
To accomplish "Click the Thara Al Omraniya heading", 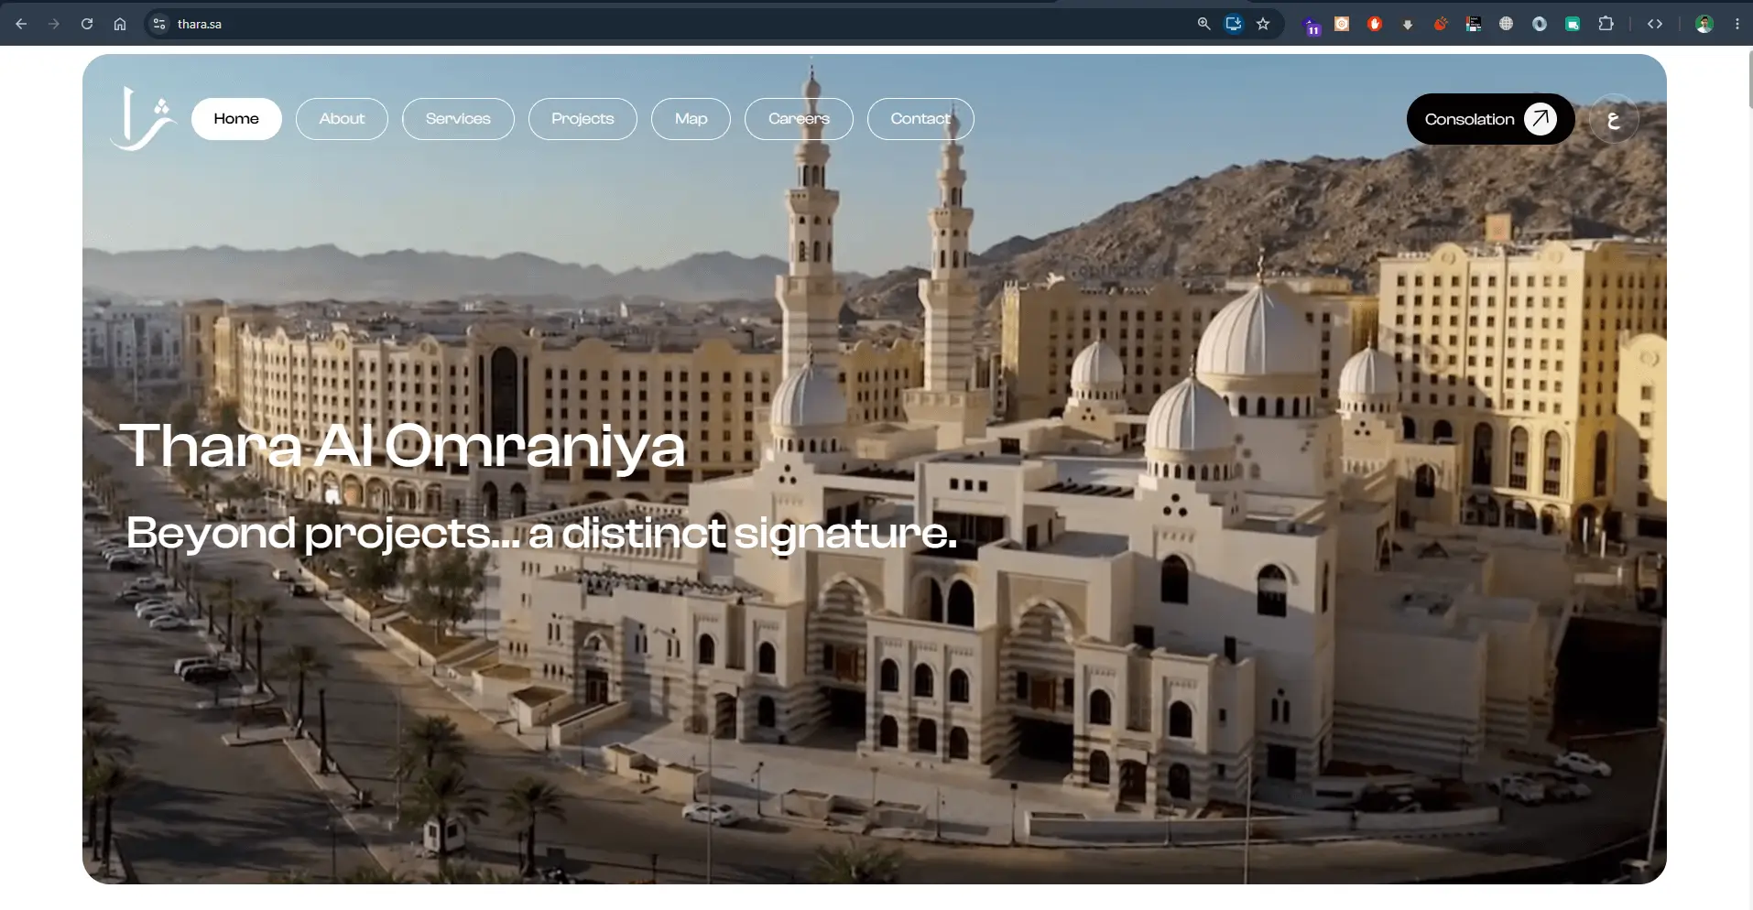I will 402,446.
